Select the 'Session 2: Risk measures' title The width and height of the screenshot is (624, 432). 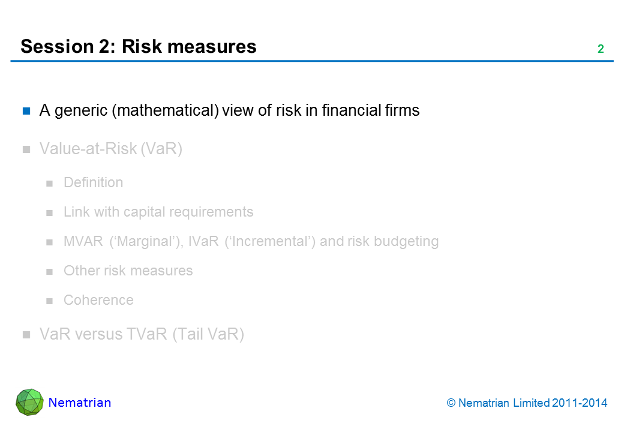(139, 47)
